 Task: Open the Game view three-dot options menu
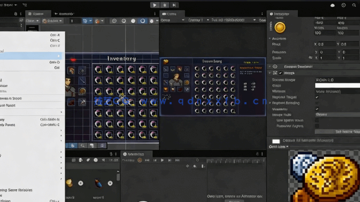coord(262,14)
